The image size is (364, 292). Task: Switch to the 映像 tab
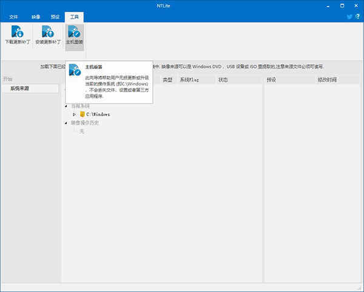tap(36, 17)
